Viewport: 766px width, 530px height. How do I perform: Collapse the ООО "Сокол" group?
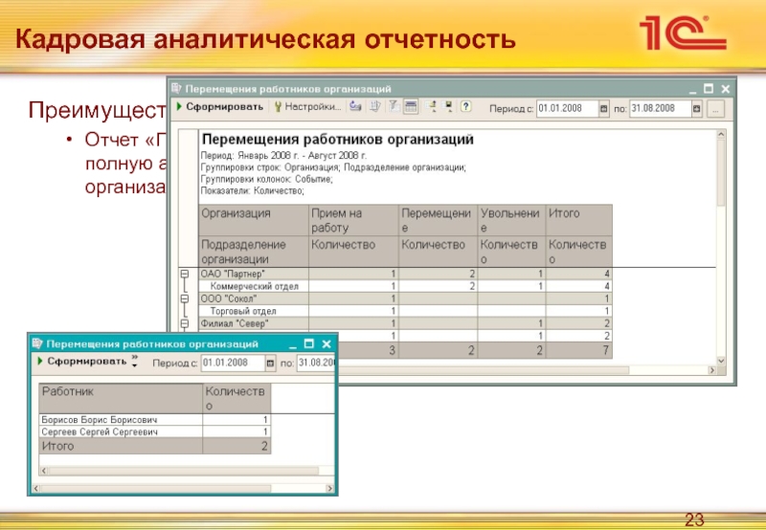pos(185,298)
